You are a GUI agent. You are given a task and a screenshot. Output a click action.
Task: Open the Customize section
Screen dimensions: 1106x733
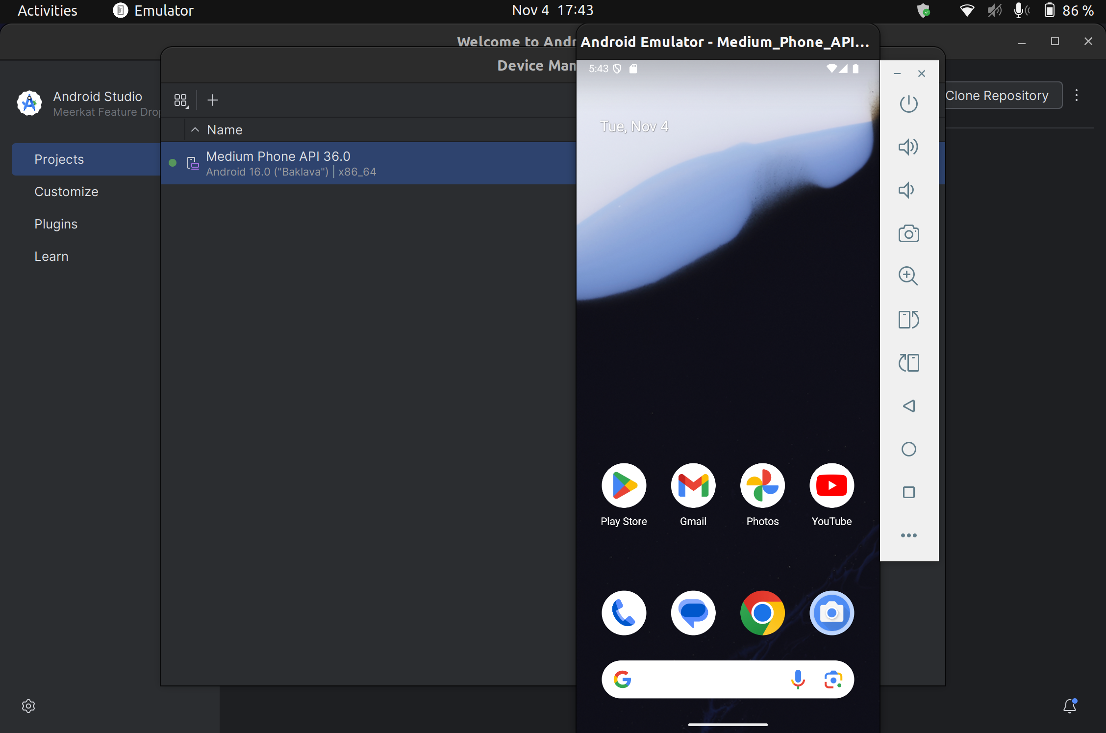66,192
